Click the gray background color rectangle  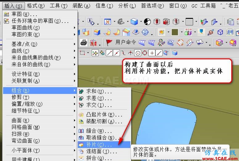pyautogui.click(x=189, y=22)
